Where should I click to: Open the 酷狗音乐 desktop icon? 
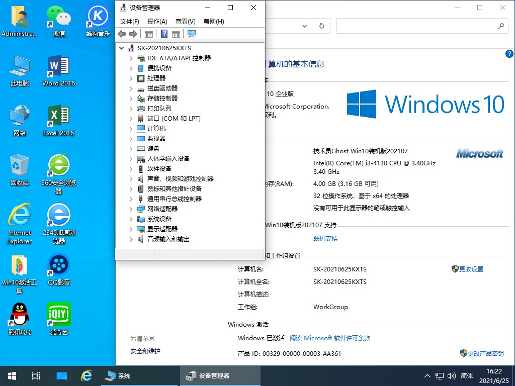point(98,21)
